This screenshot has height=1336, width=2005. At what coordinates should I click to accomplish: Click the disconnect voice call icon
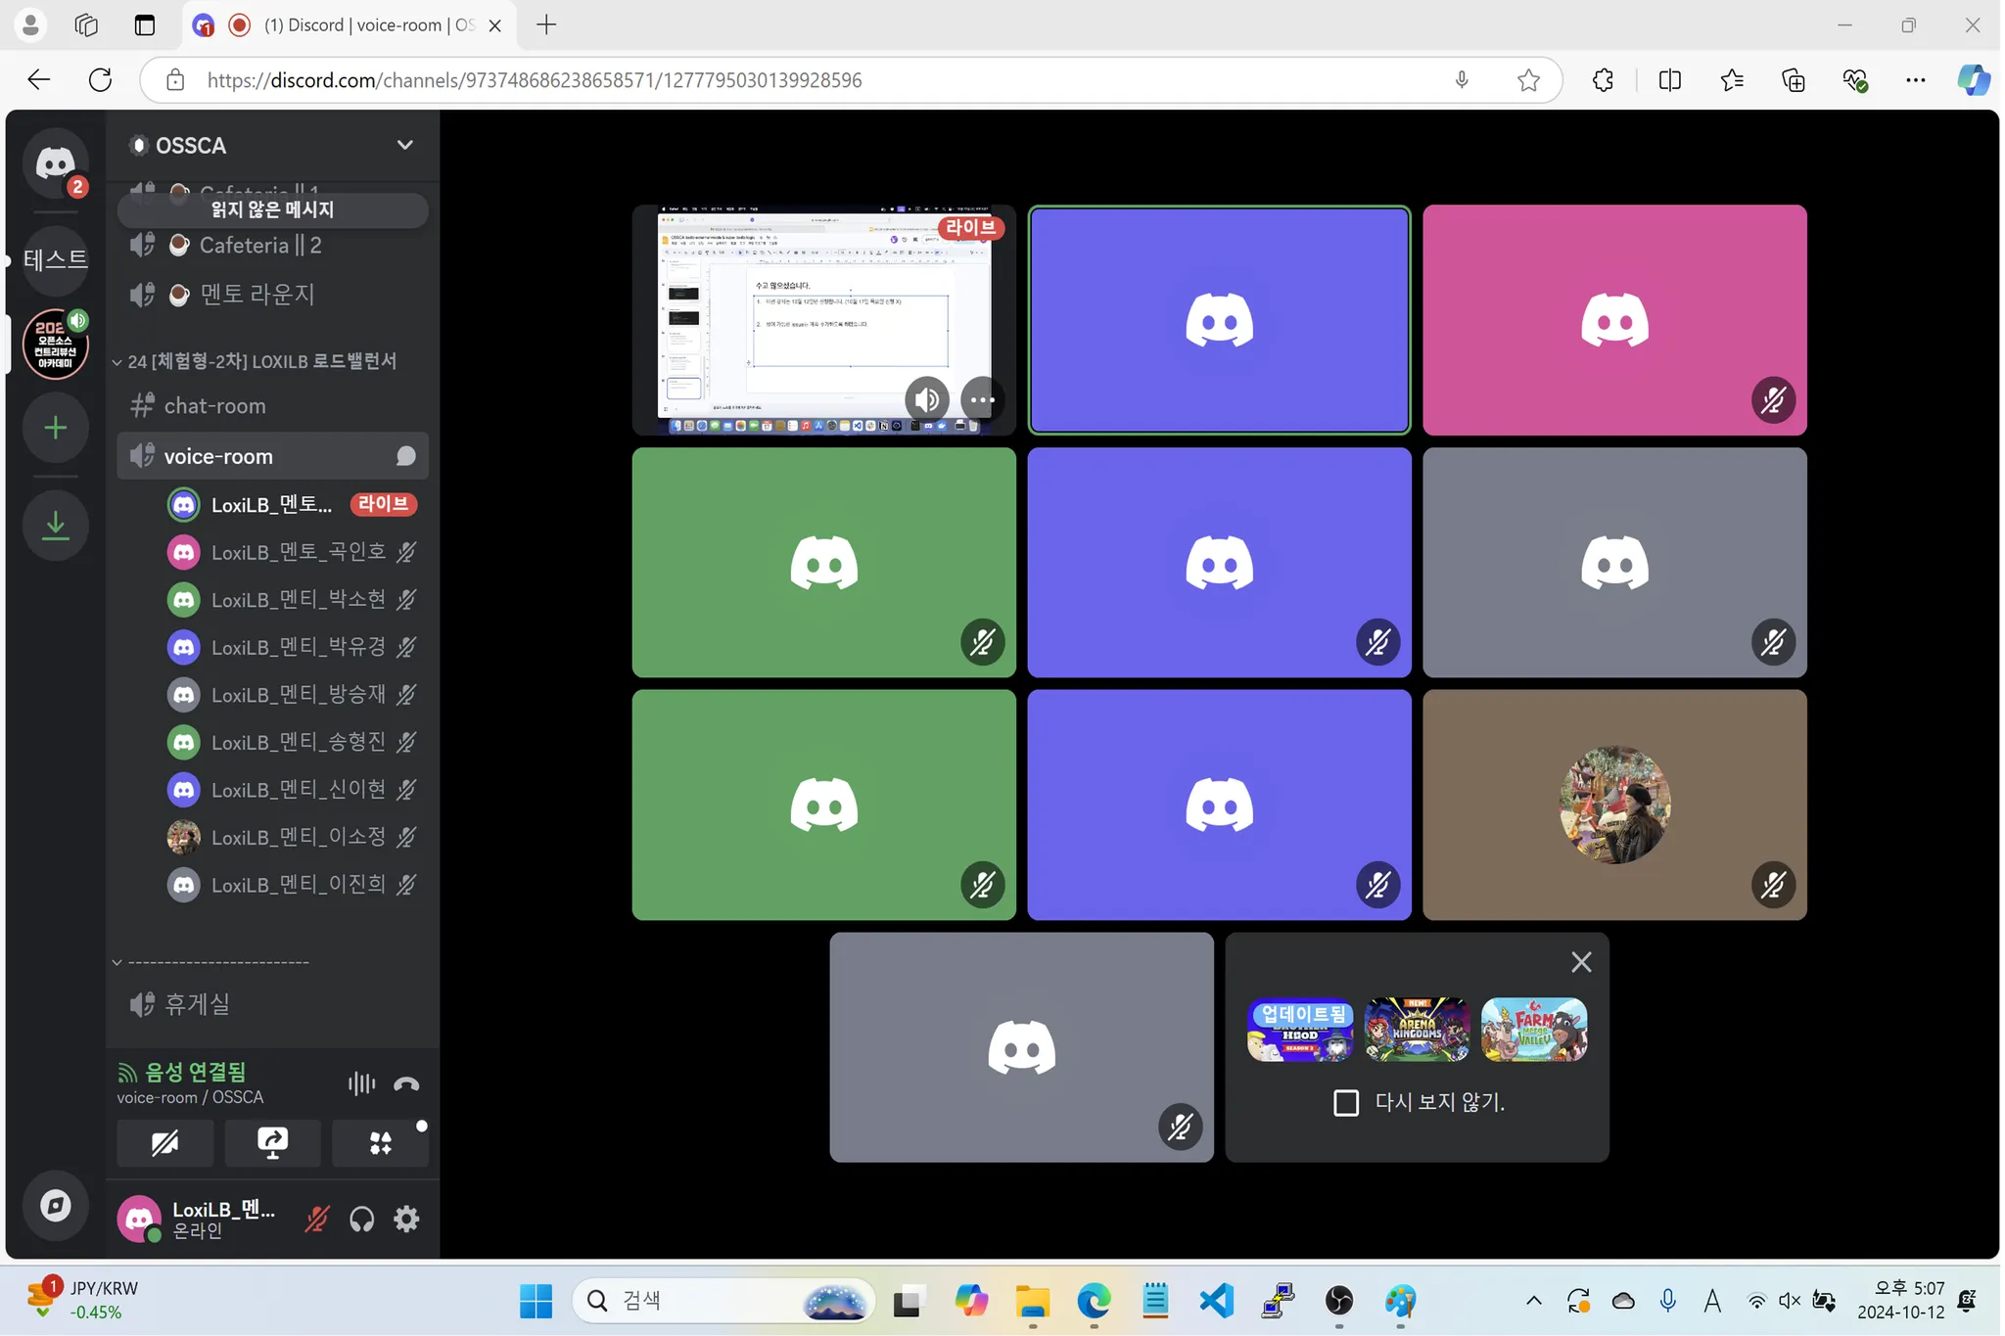click(406, 1083)
